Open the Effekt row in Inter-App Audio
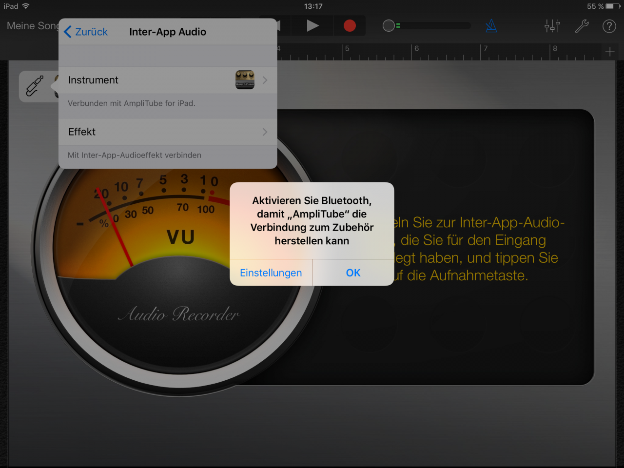The height and width of the screenshot is (468, 624). tap(168, 132)
